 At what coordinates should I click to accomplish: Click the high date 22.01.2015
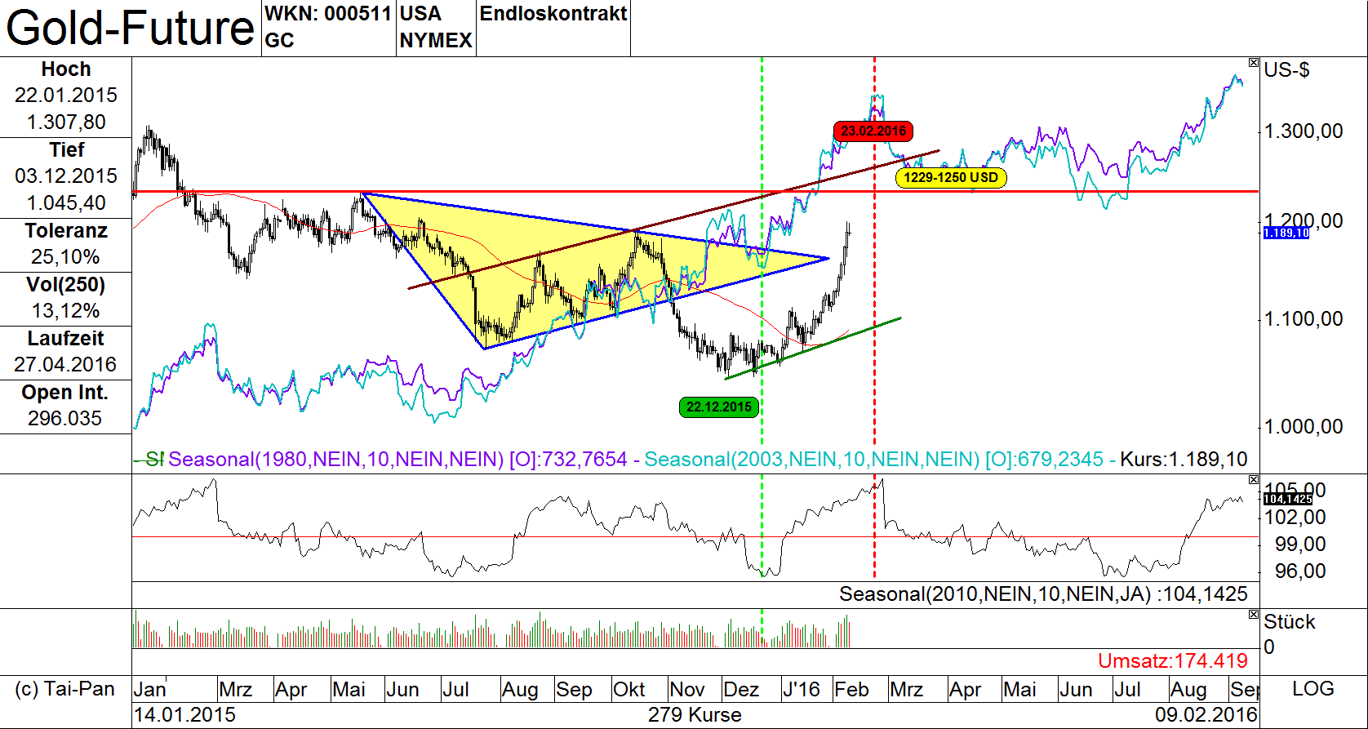[x=66, y=96]
